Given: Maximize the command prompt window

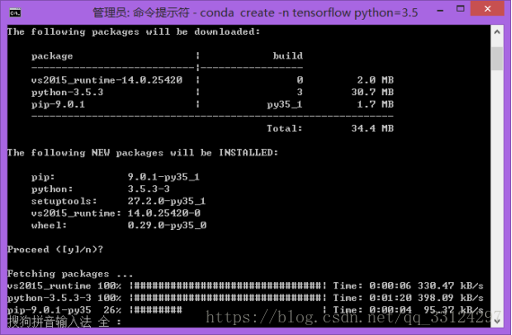Looking at the screenshot, I should (461, 9).
